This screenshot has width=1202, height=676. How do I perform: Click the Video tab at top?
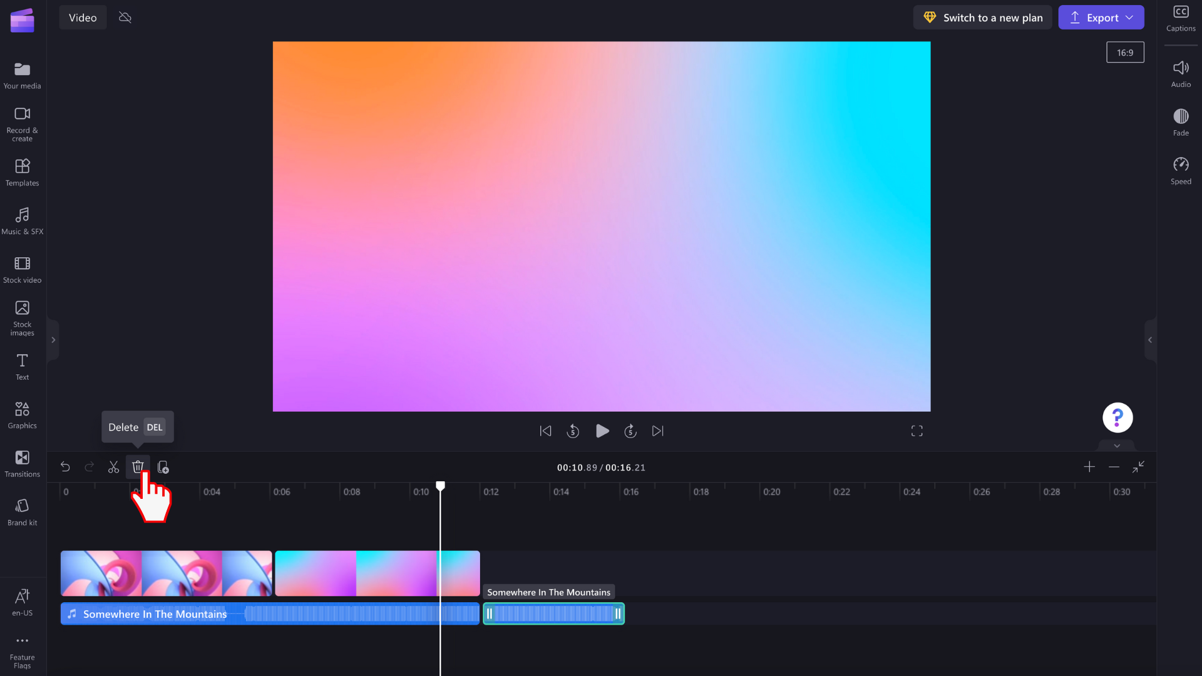pyautogui.click(x=83, y=16)
